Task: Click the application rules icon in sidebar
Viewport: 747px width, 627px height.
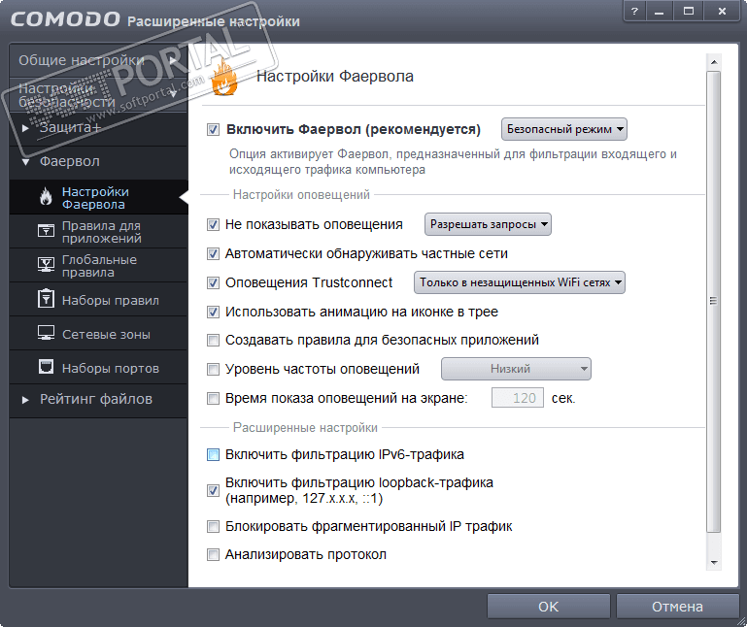Action: [x=45, y=231]
